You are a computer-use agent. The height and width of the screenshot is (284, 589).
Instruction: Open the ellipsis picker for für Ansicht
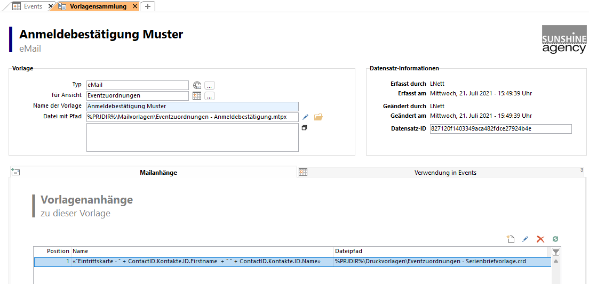click(x=210, y=96)
